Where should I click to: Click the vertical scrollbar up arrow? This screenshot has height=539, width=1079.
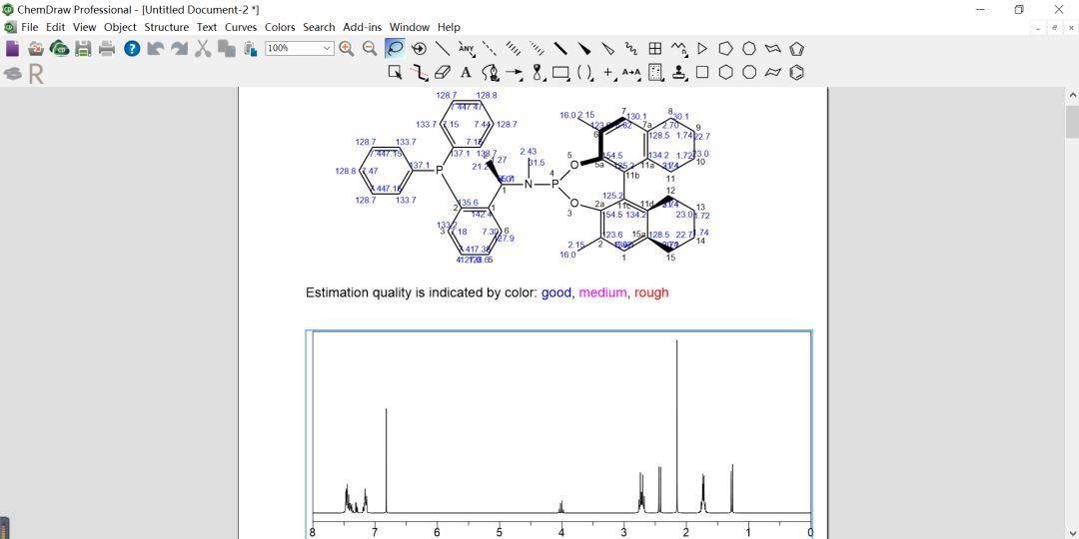[1072, 94]
